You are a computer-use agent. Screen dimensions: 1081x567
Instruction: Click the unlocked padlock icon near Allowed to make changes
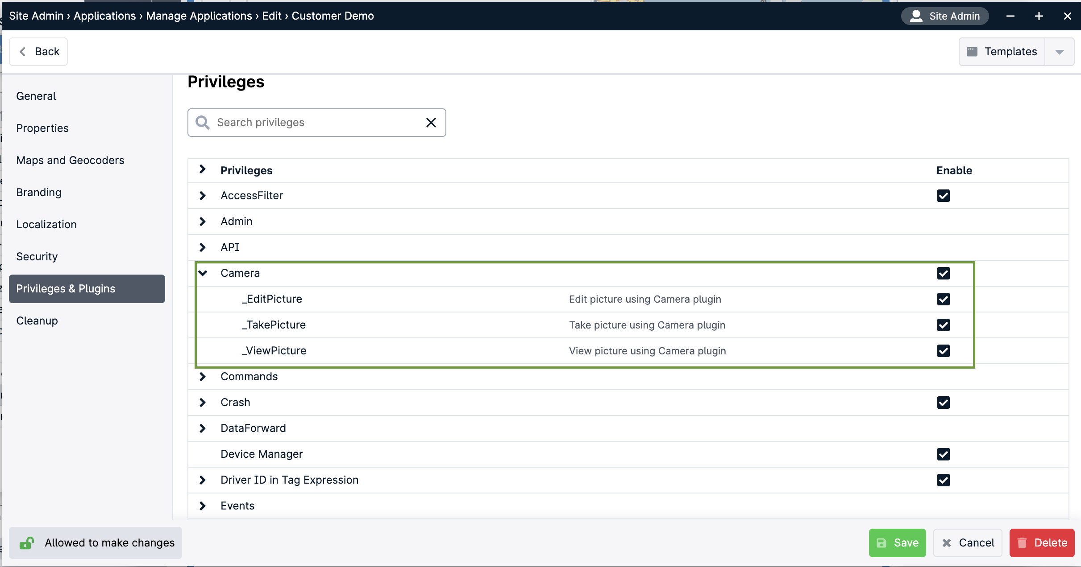point(26,543)
